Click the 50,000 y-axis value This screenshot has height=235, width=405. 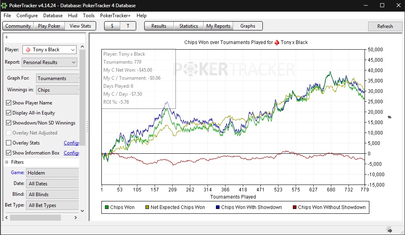click(x=375, y=50)
